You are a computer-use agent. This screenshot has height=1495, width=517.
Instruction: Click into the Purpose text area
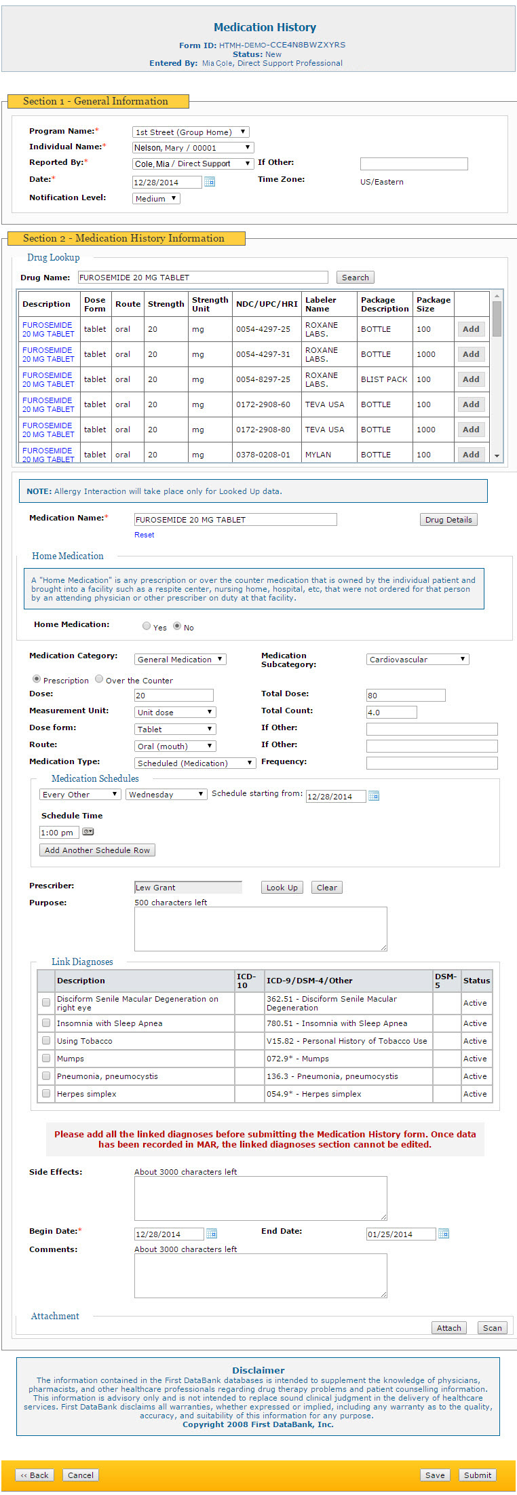point(261,928)
